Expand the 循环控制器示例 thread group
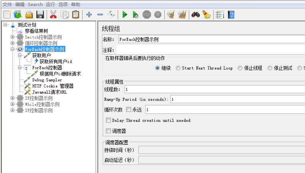 (x=13, y=43)
